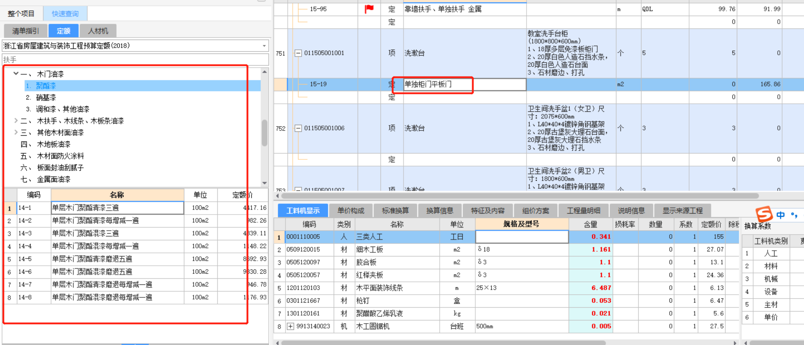Select the 标准换算 tab
804x345 pixels.
395,211
